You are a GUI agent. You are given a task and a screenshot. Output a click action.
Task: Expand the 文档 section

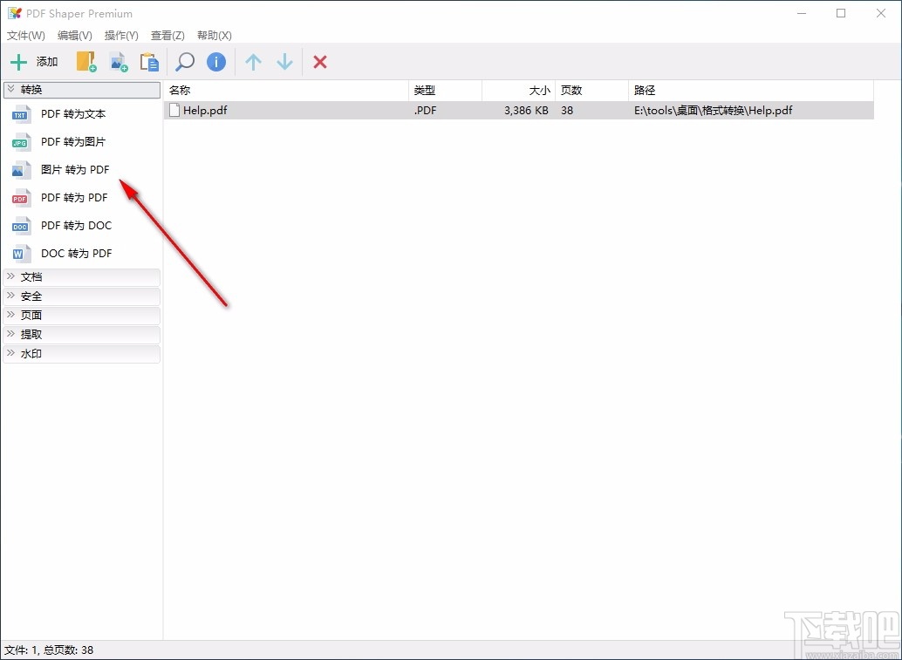81,276
